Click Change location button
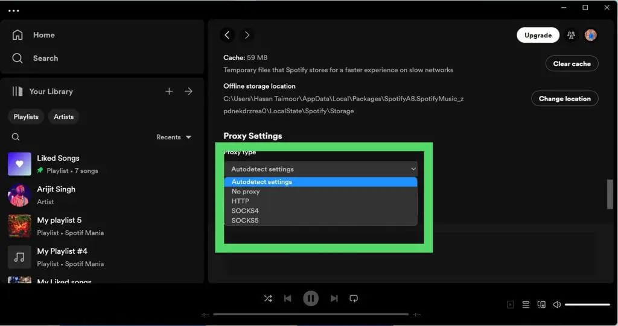 tap(565, 98)
